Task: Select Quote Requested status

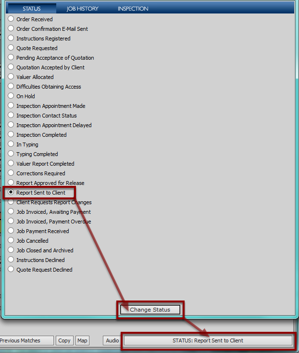Action: click(x=11, y=48)
